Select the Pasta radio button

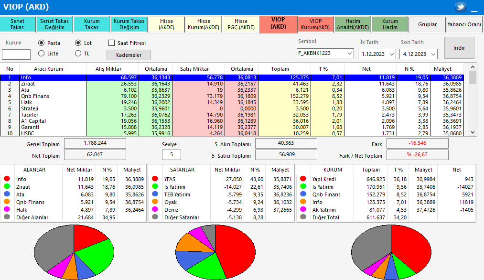(x=42, y=43)
